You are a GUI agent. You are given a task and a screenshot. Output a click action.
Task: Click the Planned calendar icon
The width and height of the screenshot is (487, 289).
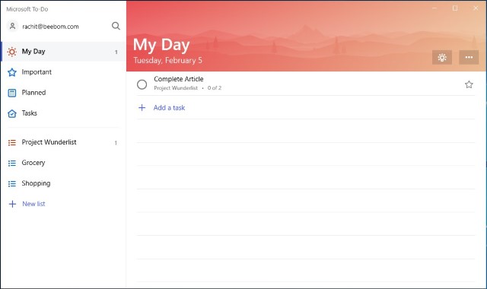[12, 93]
